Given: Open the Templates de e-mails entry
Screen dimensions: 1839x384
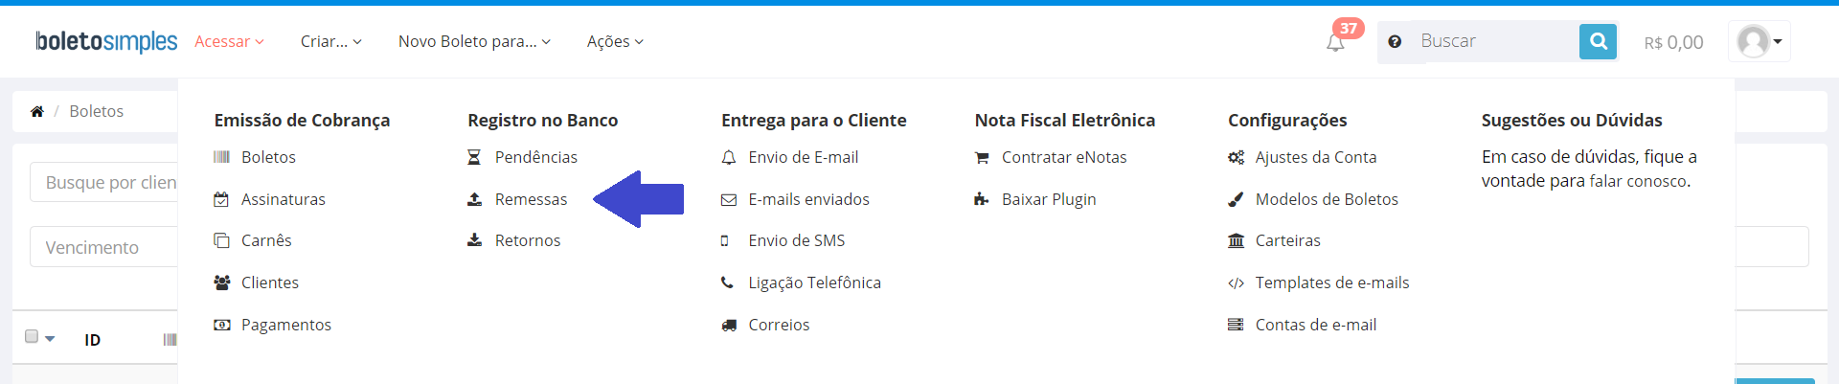Looking at the screenshot, I should [x=1332, y=282].
